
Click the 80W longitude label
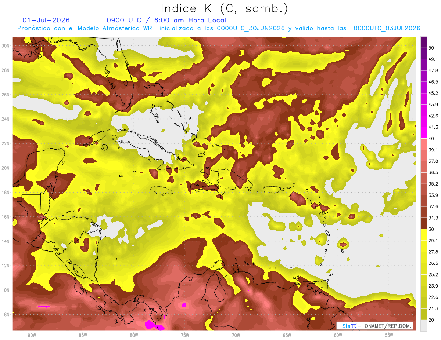click(134, 335)
